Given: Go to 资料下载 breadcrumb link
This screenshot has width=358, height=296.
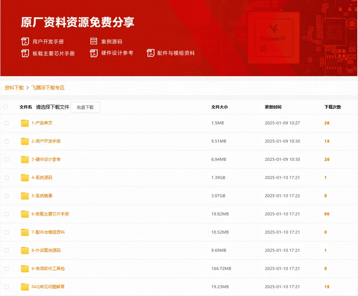Looking at the screenshot, I should 14,88.
